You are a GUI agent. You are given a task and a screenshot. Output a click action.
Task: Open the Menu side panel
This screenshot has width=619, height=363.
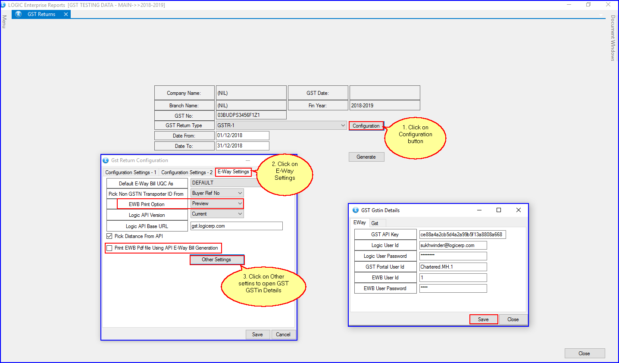pyautogui.click(x=4, y=22)
